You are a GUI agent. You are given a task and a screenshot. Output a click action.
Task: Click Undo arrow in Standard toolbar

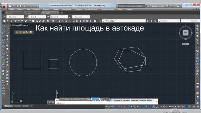pos(48,21)
